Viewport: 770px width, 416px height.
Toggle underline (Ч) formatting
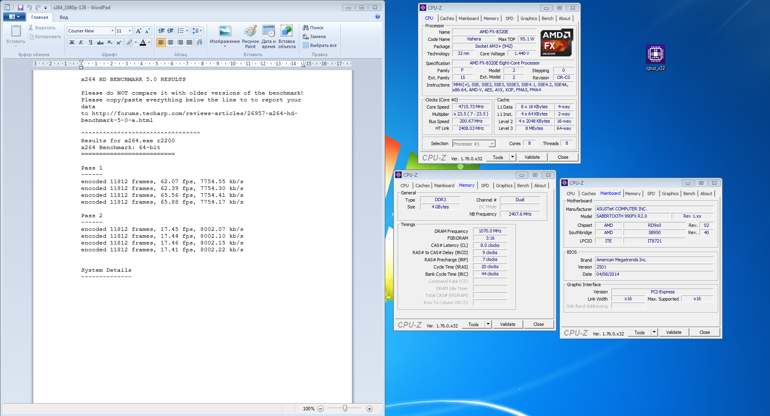(x=90, y=42)
